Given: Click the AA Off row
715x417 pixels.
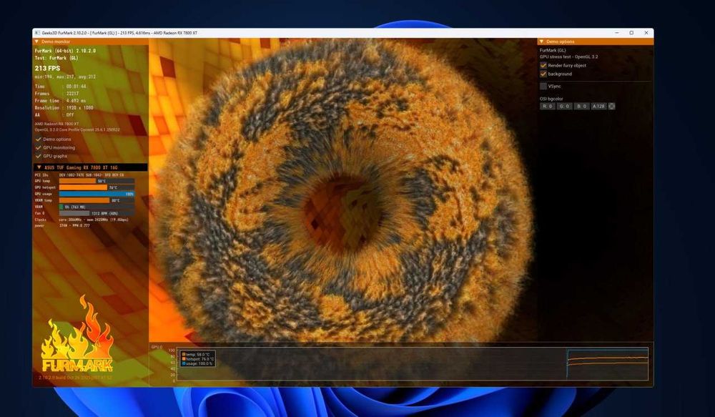Looking at the screenshot, I should pos(54,115).
